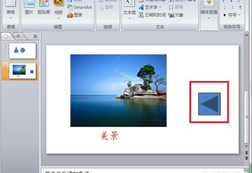Viewport: 252px width, 173px height.
Task: Insert a SmartArt graphic
Action: pyautogui.click(x=80, y=7)
